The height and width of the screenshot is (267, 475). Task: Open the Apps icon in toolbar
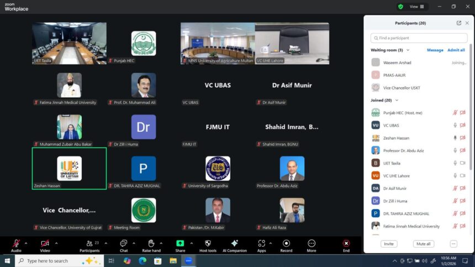(261, 243)
